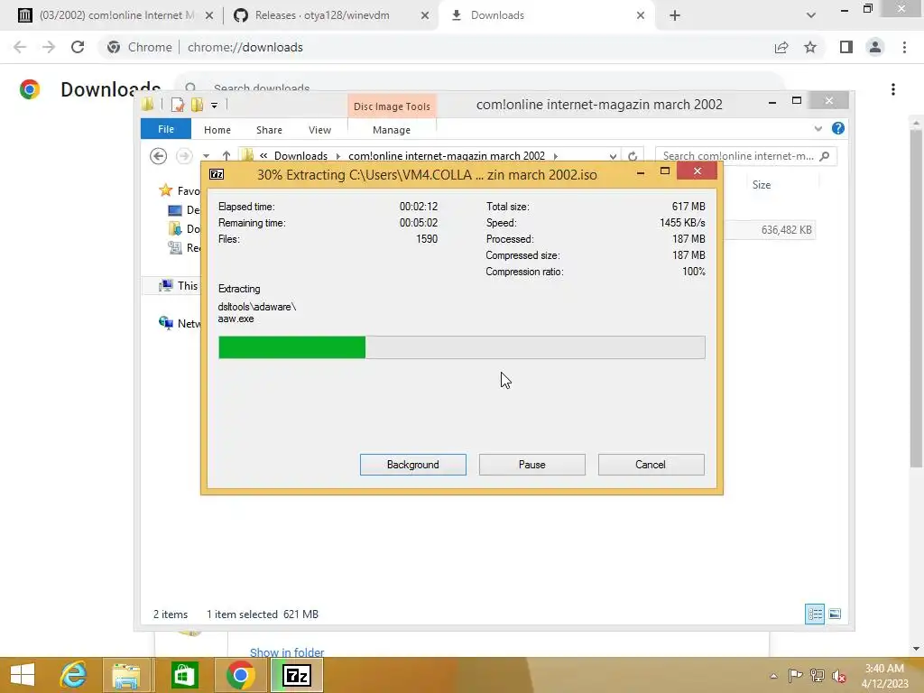Viewport: 924px width, 693px height.
Task: Open Chrome profile icon
Action: (875, 47)
